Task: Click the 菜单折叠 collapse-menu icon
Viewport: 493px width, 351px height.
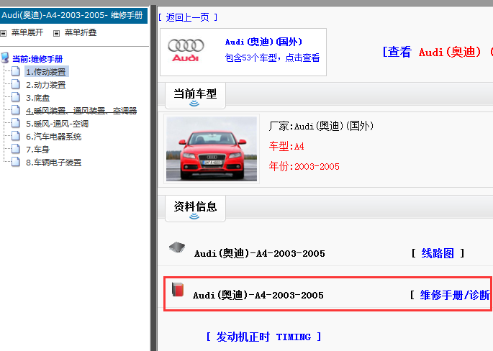Action: [x=56, y=33]
